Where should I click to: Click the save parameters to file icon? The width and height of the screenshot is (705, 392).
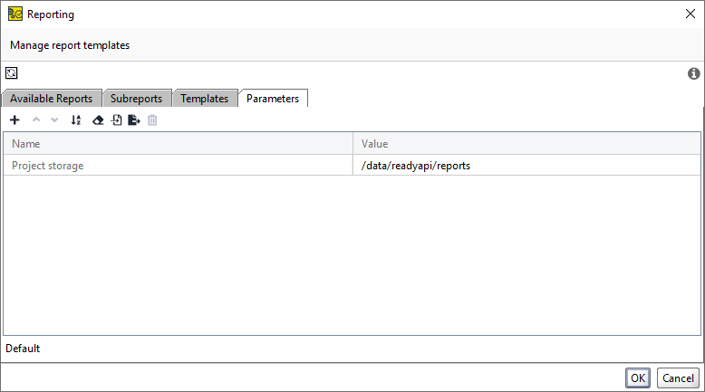134,120
